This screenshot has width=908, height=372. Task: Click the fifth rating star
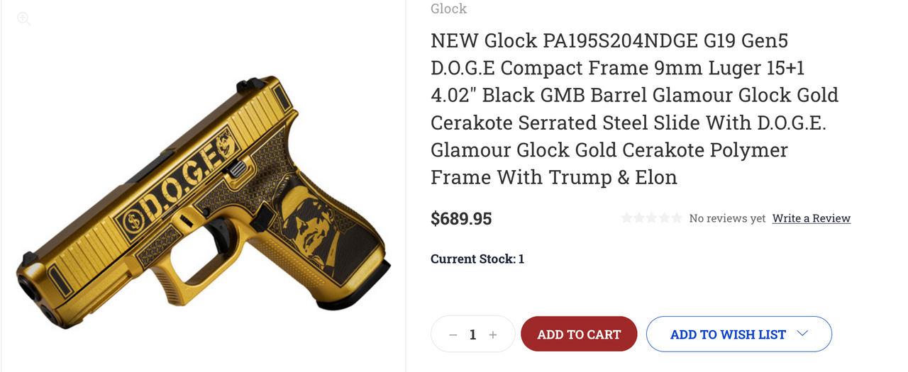676,218
